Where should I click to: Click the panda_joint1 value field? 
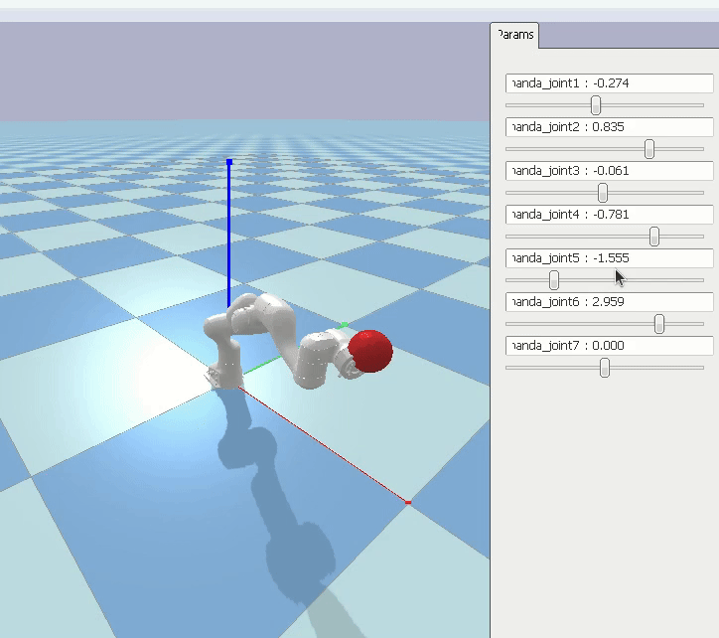pos(610,83)
